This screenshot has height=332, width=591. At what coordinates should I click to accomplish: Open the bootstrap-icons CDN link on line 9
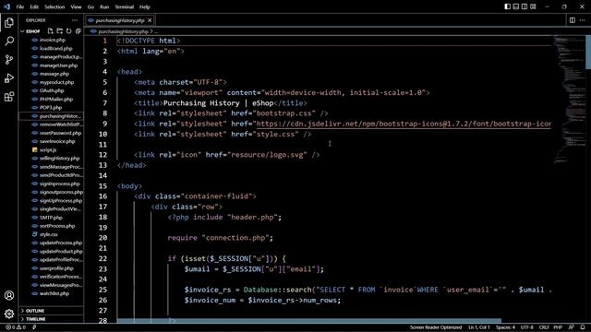pyautogui.click(x=404, y=124)
